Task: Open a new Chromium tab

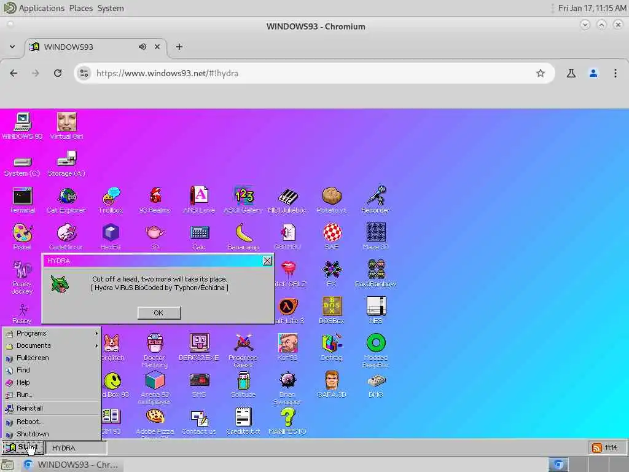Action: click(179, 47)
